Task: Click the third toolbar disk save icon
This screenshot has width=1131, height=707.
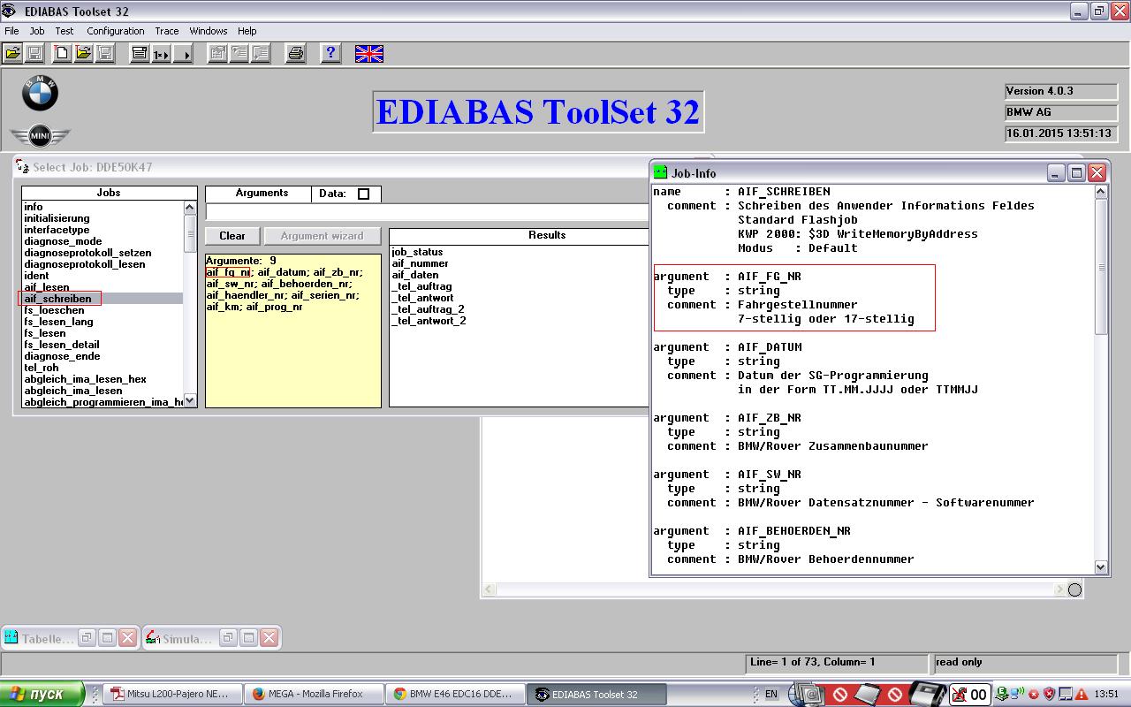Action: (104, 54)
